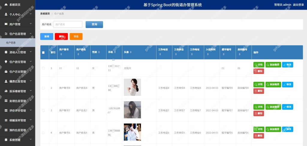Screen dimensions: 307x146
Task: Click the map pin icon for 住户居住管理
Action: [6, 62]
